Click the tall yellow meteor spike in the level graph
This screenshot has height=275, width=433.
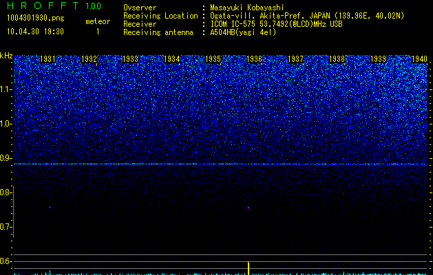click(249, 268)
